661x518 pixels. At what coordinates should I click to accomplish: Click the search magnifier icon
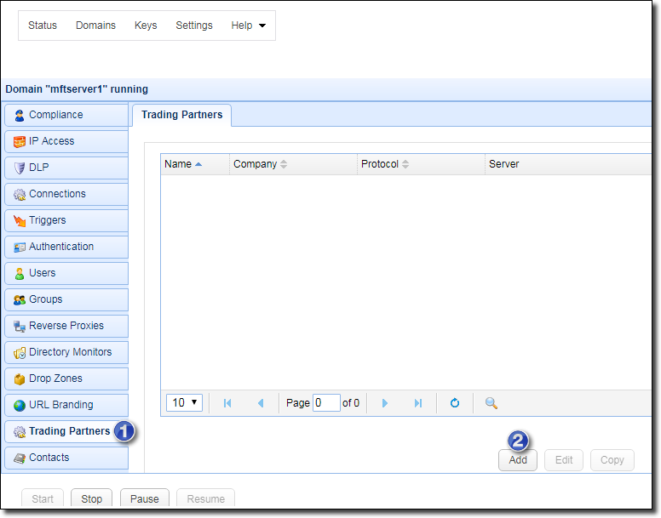491,403
